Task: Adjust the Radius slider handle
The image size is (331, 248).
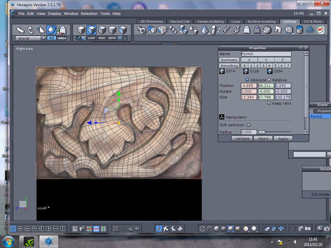Action: click(261, 132)
